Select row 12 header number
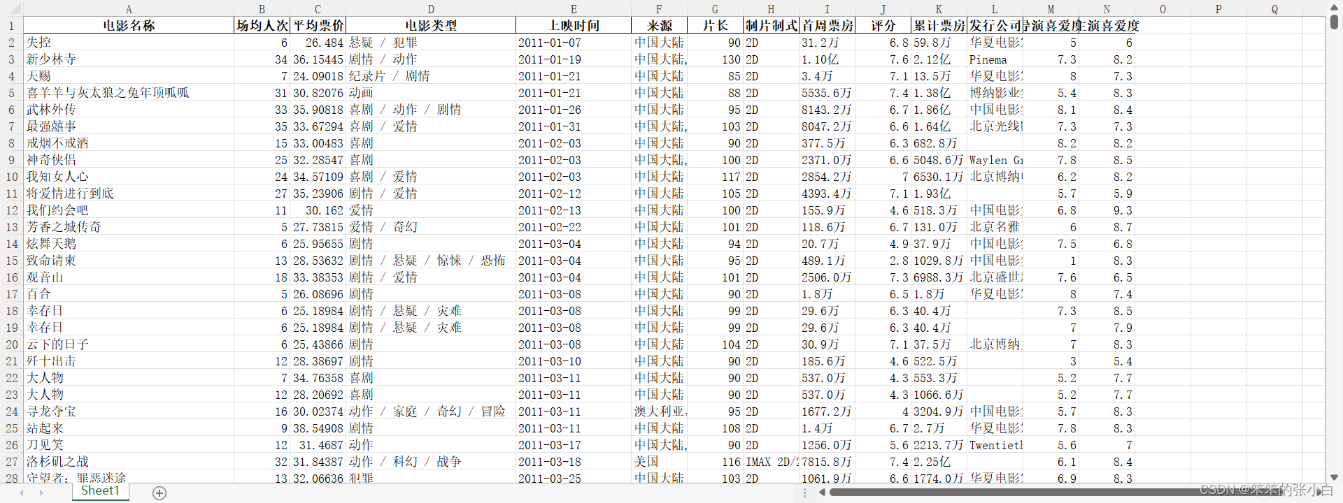The image size is (1343, 503). (x=11, y=210)
